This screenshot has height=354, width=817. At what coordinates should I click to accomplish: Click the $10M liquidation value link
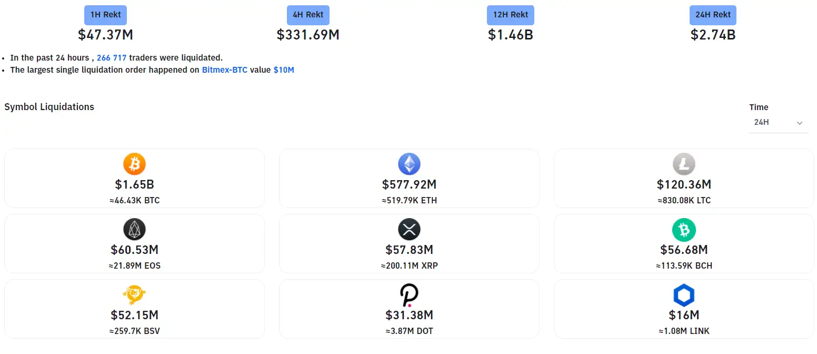tap(284, 70)
